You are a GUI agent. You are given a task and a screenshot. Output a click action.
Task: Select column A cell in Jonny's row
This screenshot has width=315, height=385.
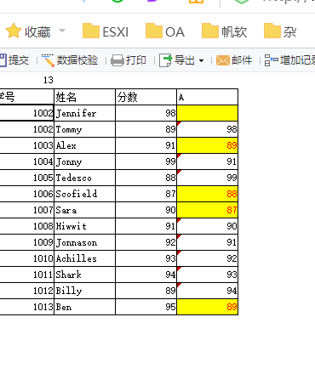coord(207,161)
